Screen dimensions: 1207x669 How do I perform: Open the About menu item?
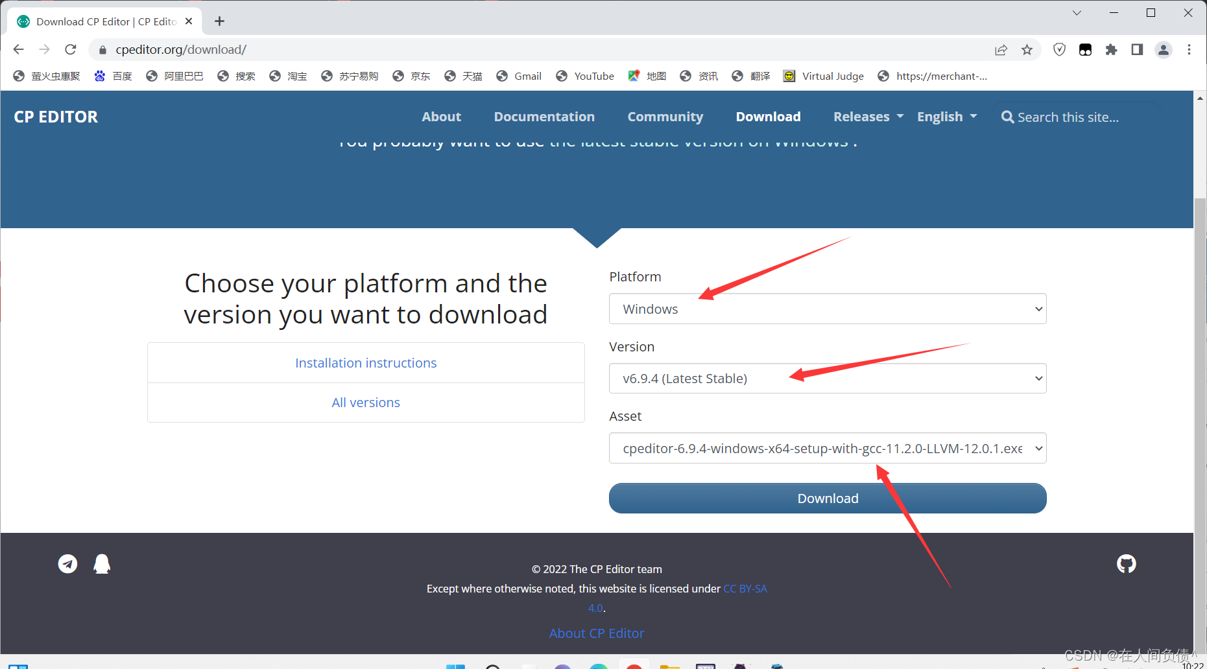(x=441, y=117)
